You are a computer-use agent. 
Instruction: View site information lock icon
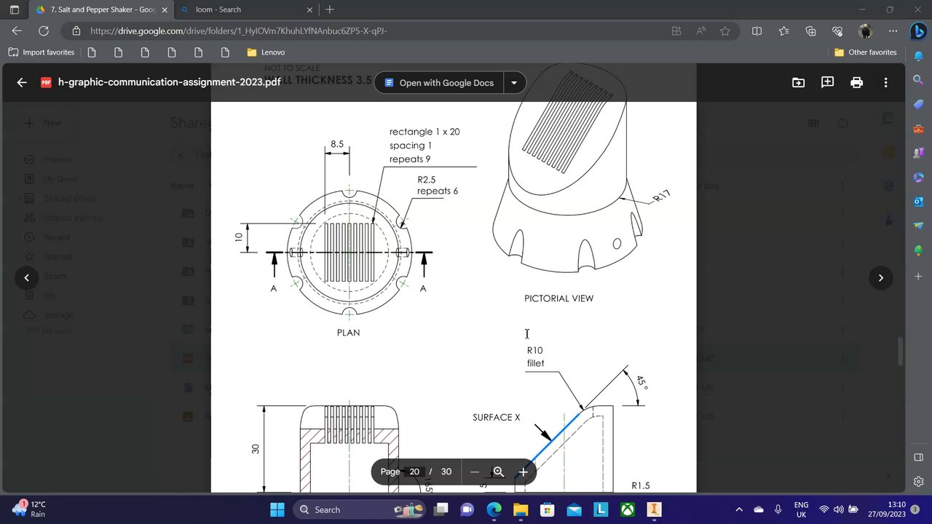click(76, 31)
